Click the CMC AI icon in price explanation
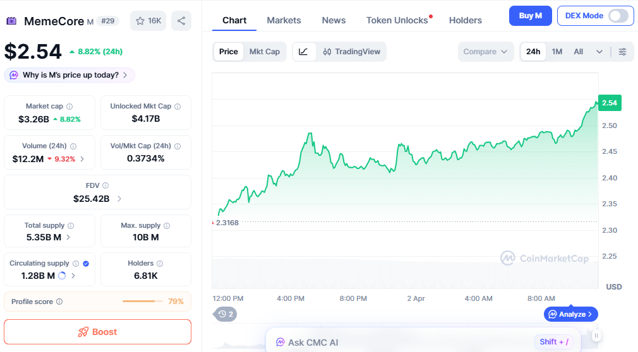Screen dimensions: 638x352 coord(14,75)
